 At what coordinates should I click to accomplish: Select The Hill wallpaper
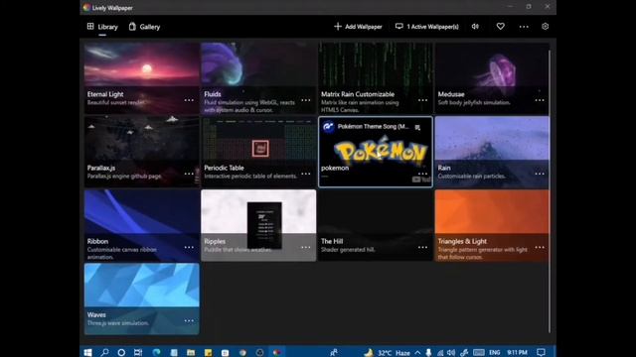376,226
